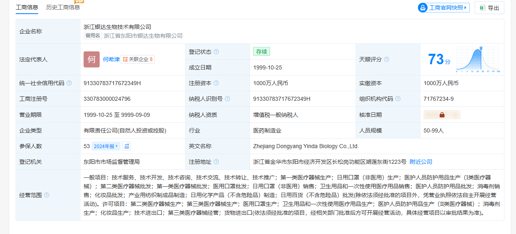This screenshot has width=516, height=234.
Task: Click the 统一社会信用代码 value 91330783717672349H
Action: (x=112, y=83)
